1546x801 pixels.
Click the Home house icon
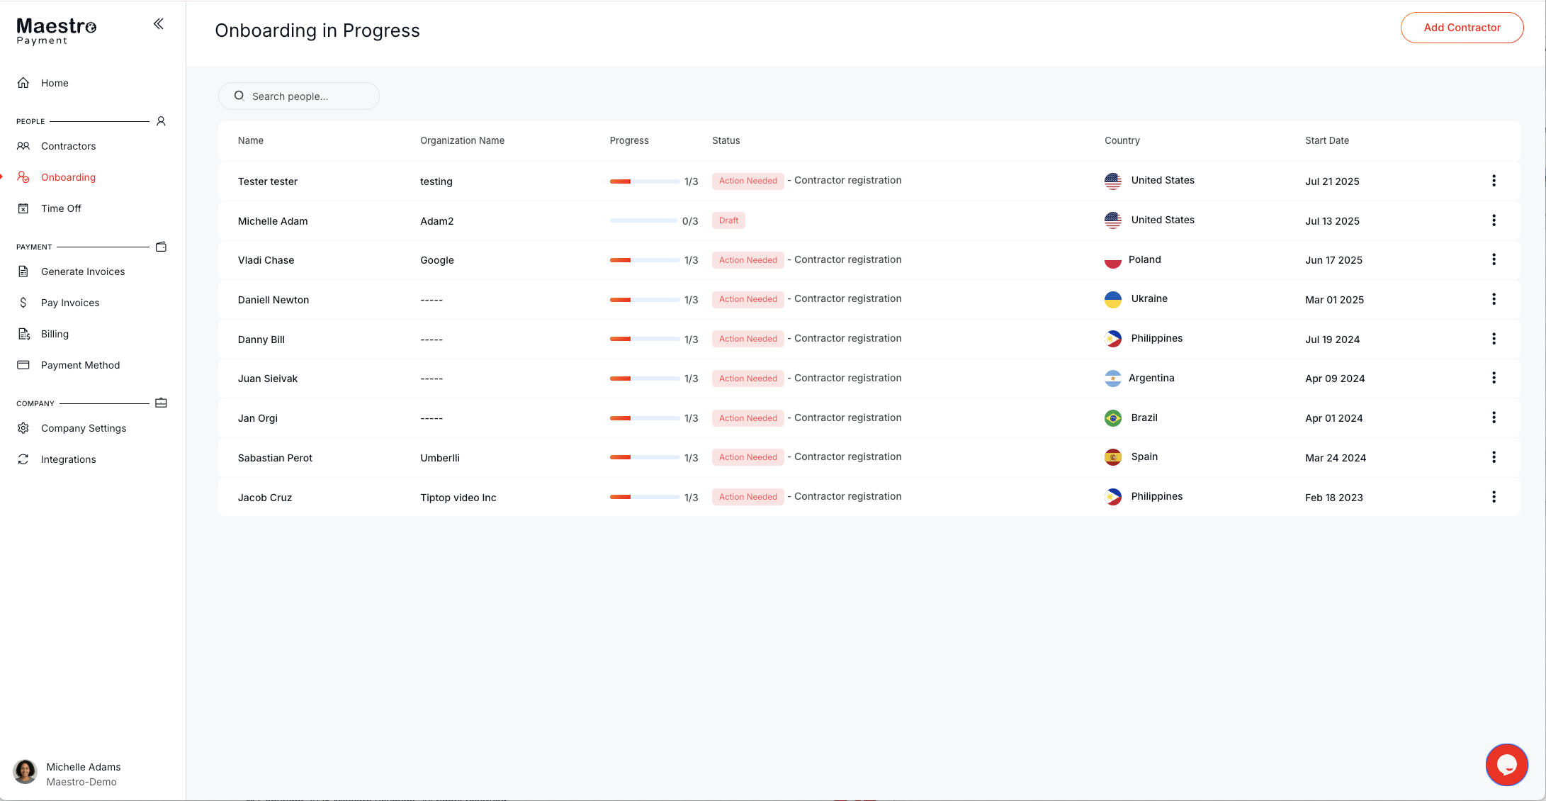[23, 83]
